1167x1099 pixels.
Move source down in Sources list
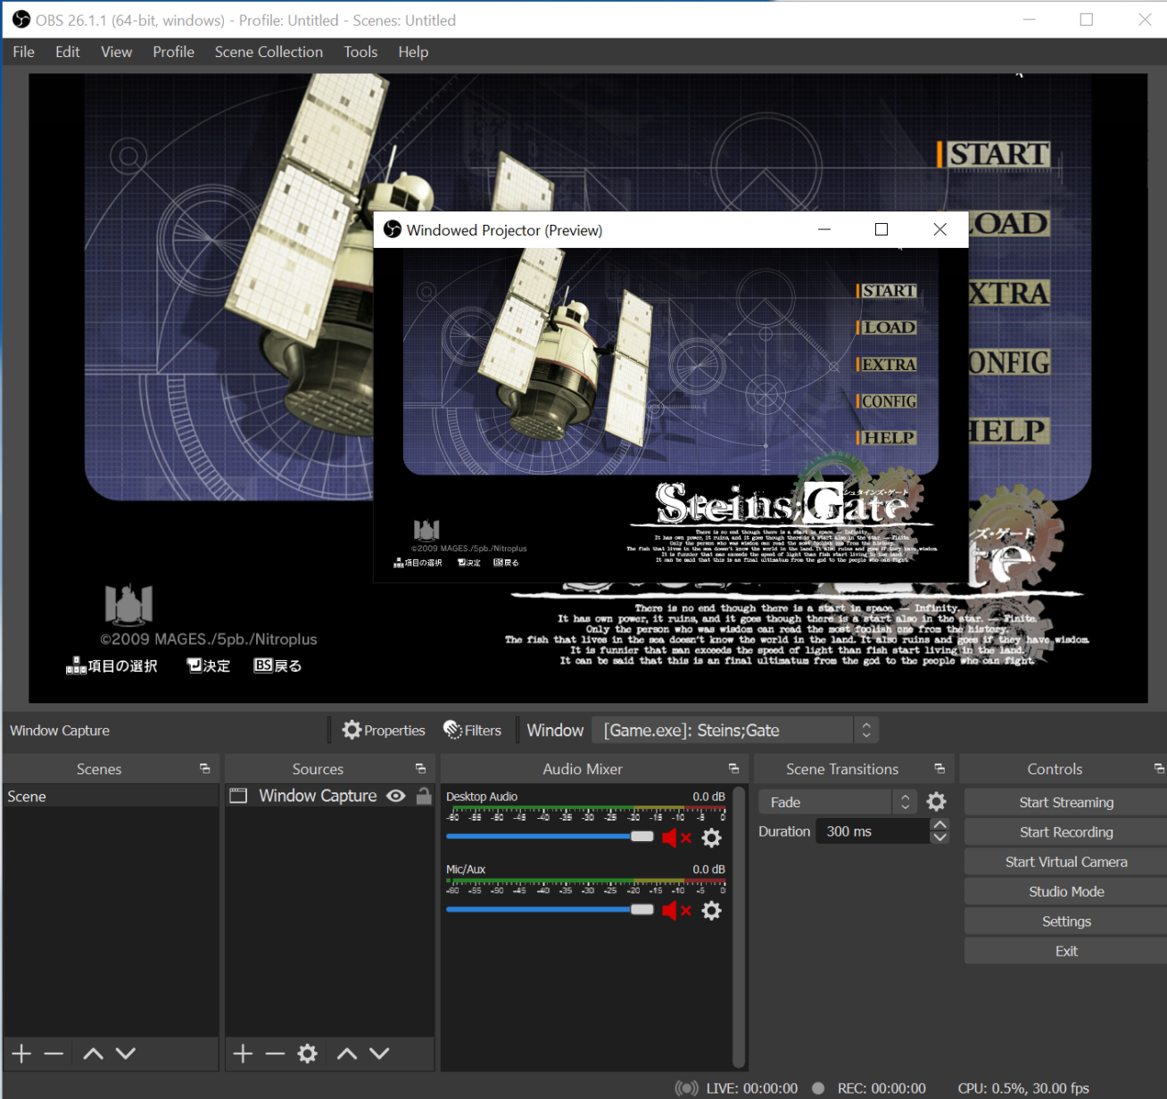pos(379,1054)
